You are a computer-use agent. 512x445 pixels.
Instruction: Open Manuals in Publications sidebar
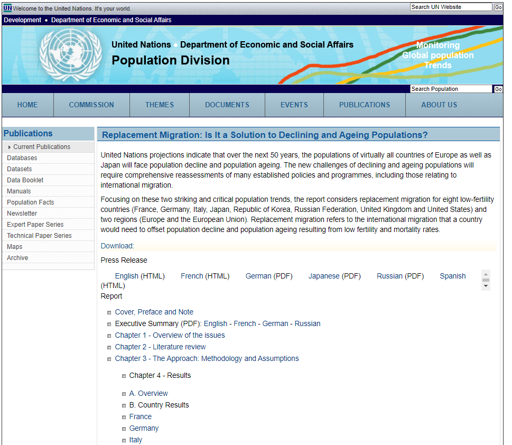point(19,191)
